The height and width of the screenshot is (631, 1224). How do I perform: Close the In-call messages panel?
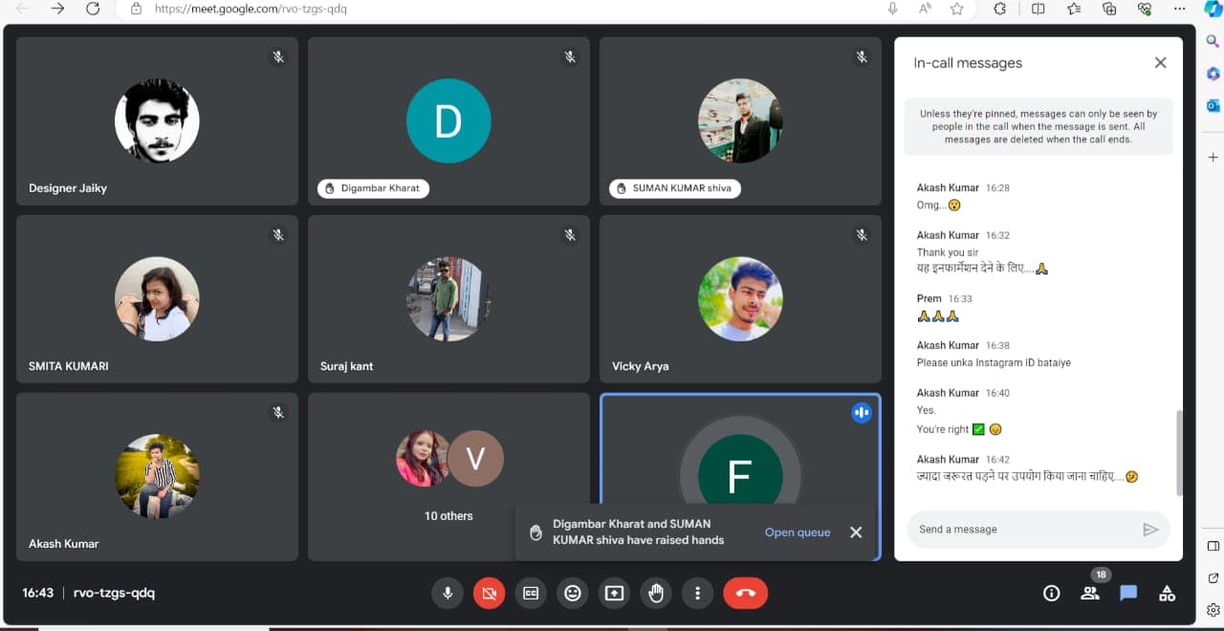coord(1160,63)
